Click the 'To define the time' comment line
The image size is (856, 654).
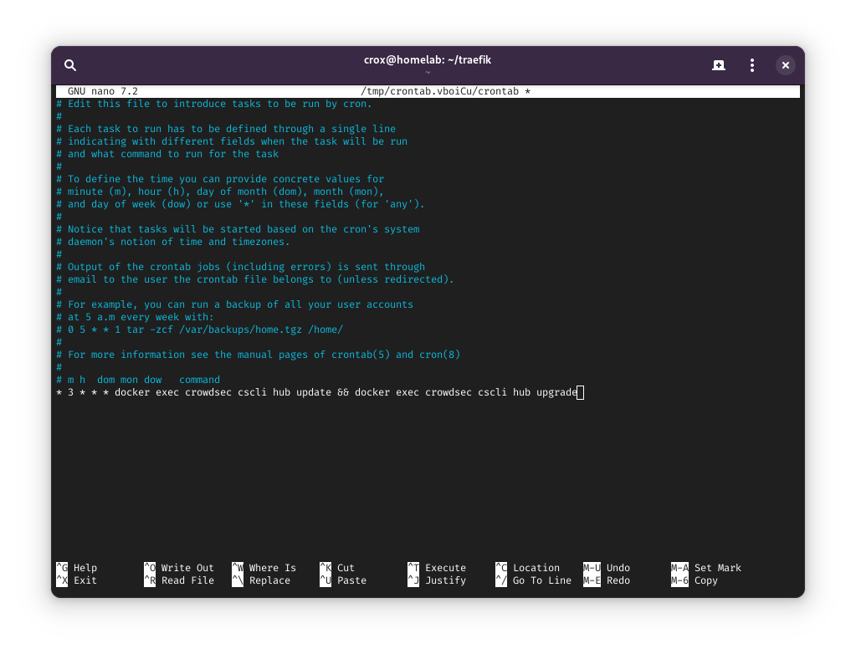coord(220,179)
